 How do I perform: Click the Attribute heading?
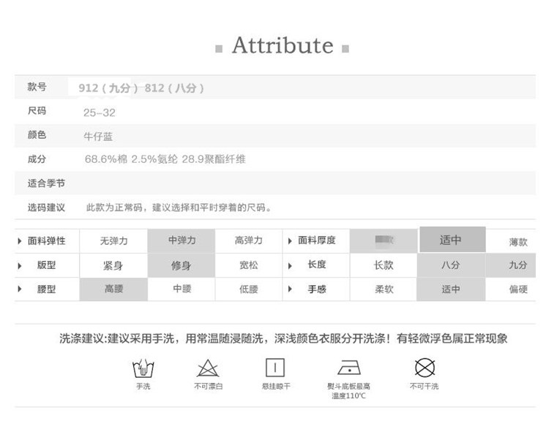(x=283, y=45)
